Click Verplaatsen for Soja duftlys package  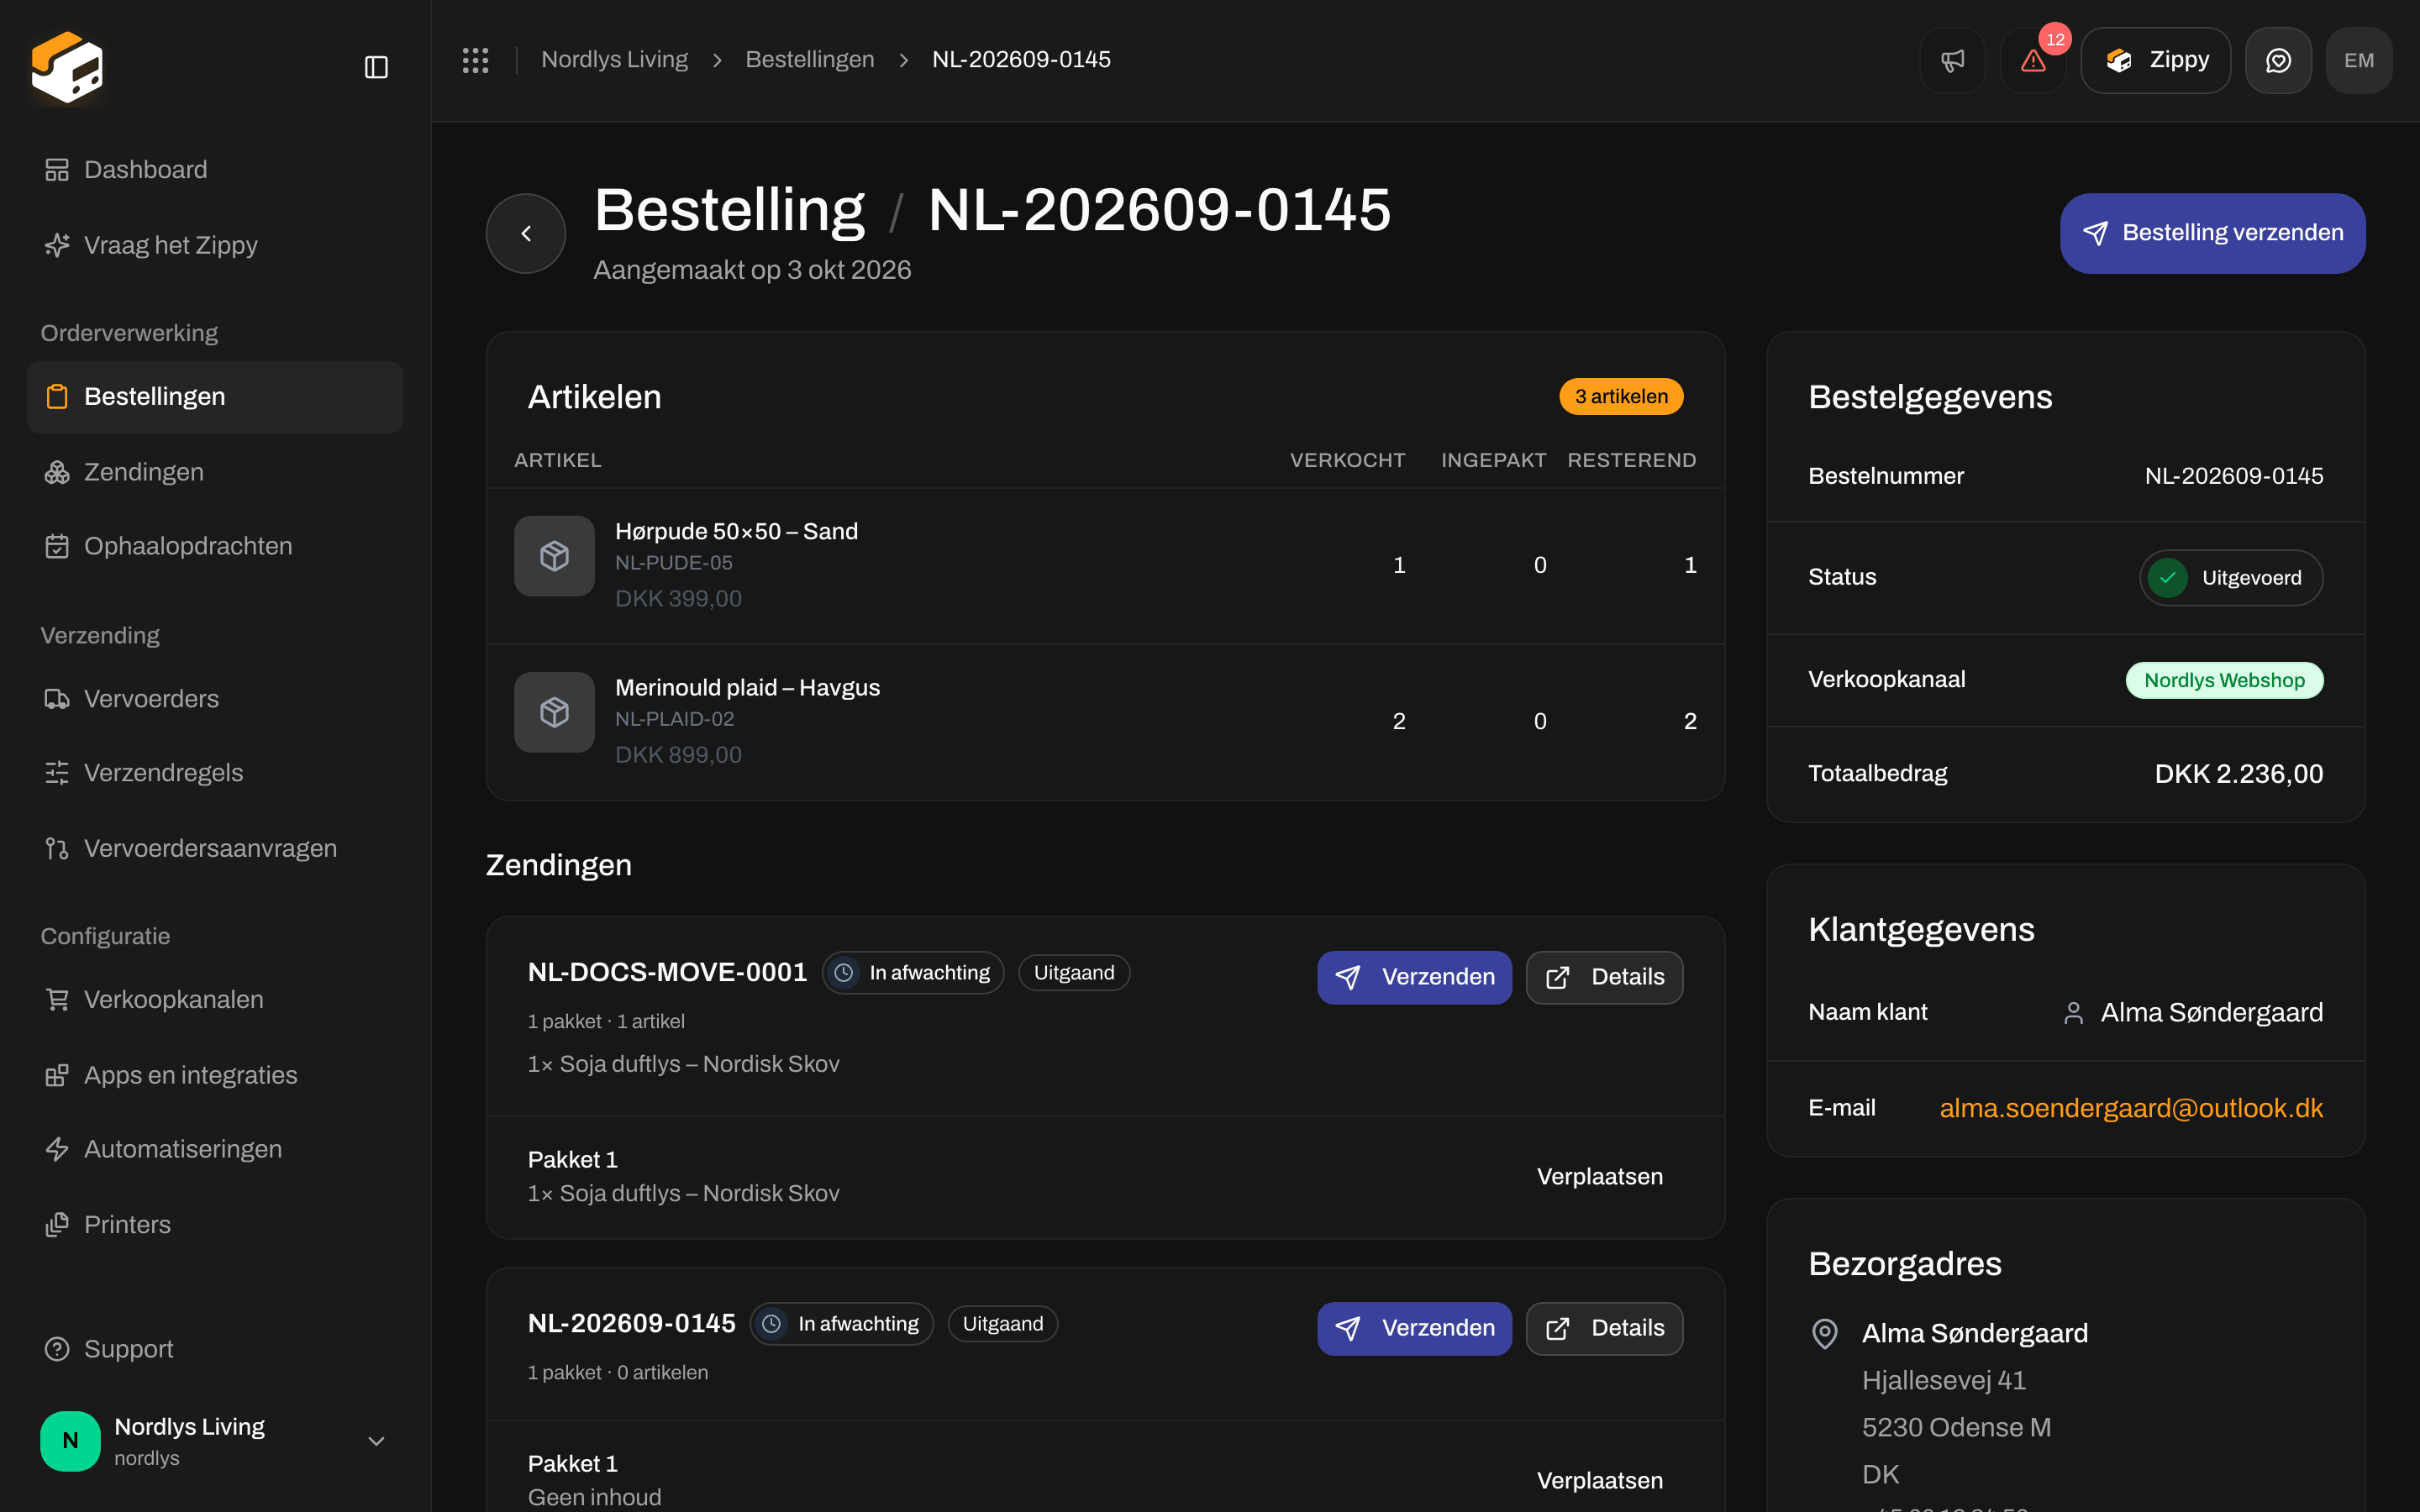tap(1599, 1177)
